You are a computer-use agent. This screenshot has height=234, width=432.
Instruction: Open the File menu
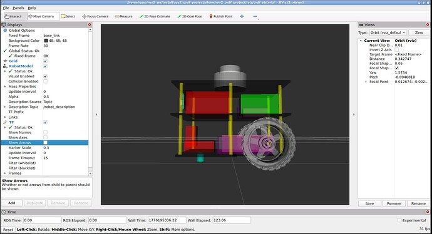[x=6, y=8]
